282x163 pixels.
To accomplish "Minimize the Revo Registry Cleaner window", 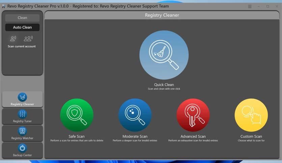I will [258, 6].
